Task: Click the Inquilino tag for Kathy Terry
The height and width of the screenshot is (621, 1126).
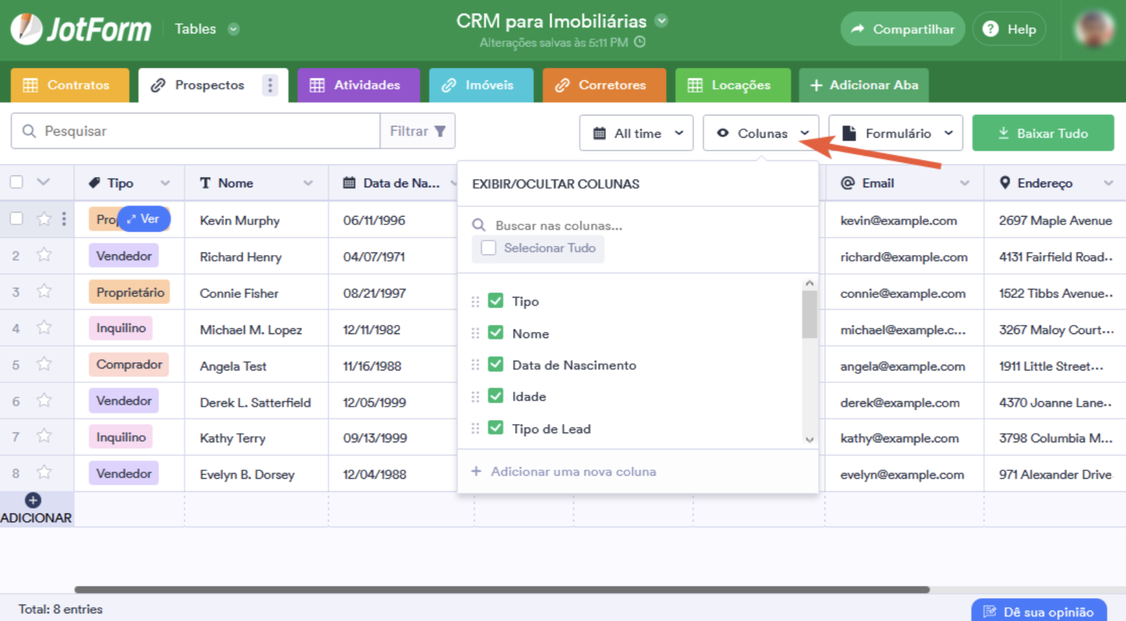Action: [x=121, y=436]
